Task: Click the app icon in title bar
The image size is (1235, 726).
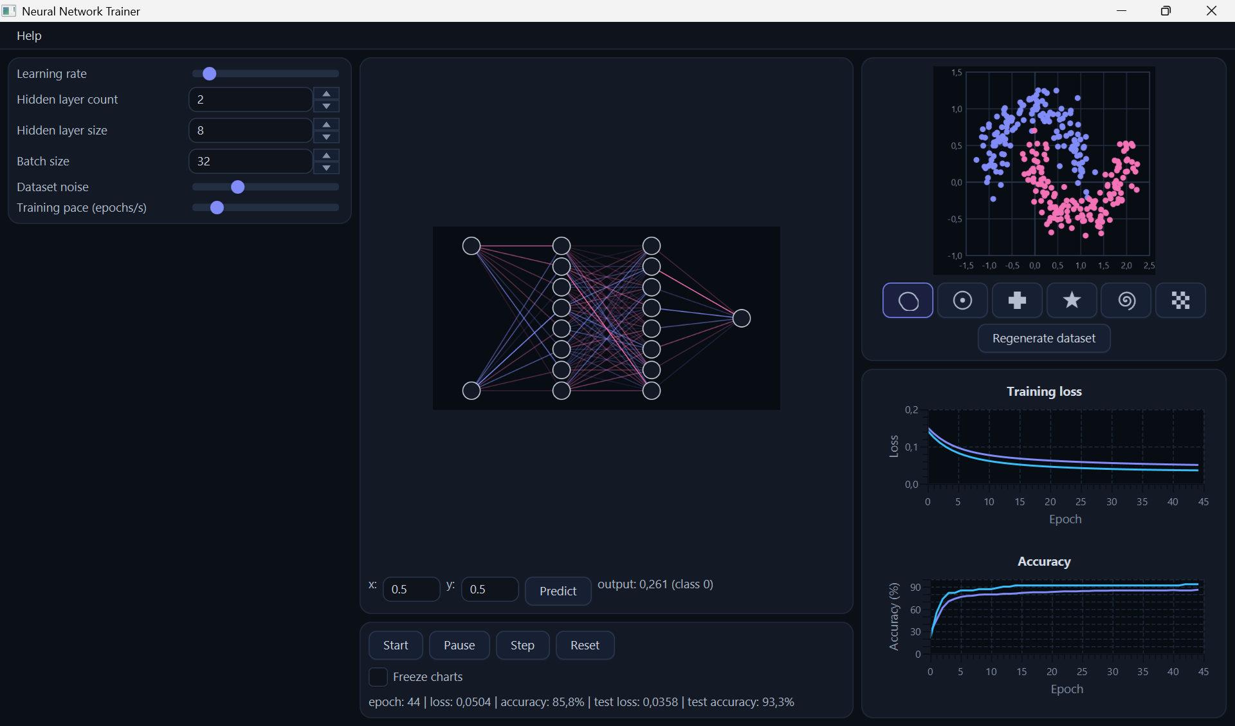Action: coord(9,11)
